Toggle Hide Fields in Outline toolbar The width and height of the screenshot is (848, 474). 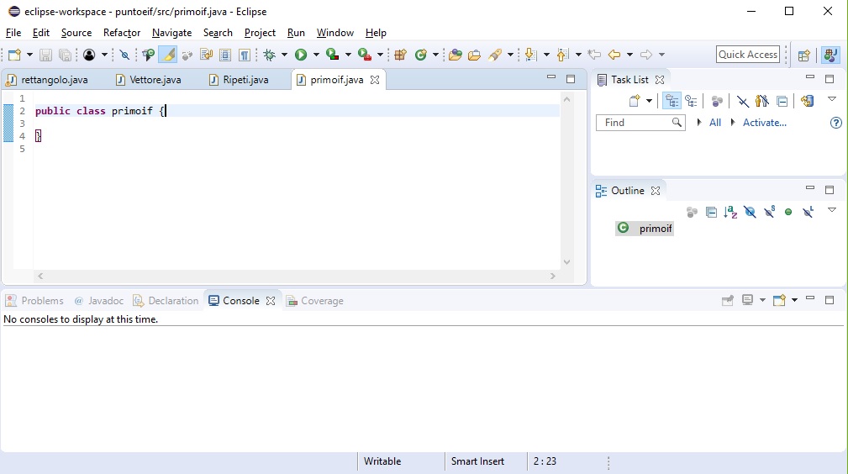(x=751, y=212)
